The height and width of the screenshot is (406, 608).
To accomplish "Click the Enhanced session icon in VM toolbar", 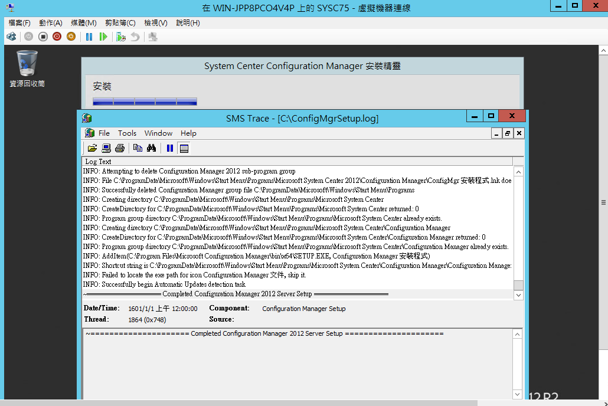I will (x=153, y=37).
